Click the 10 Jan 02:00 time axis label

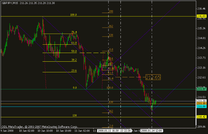coord(27,131)
